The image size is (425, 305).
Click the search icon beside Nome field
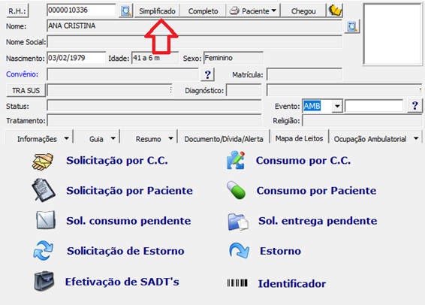pos(352,26)
